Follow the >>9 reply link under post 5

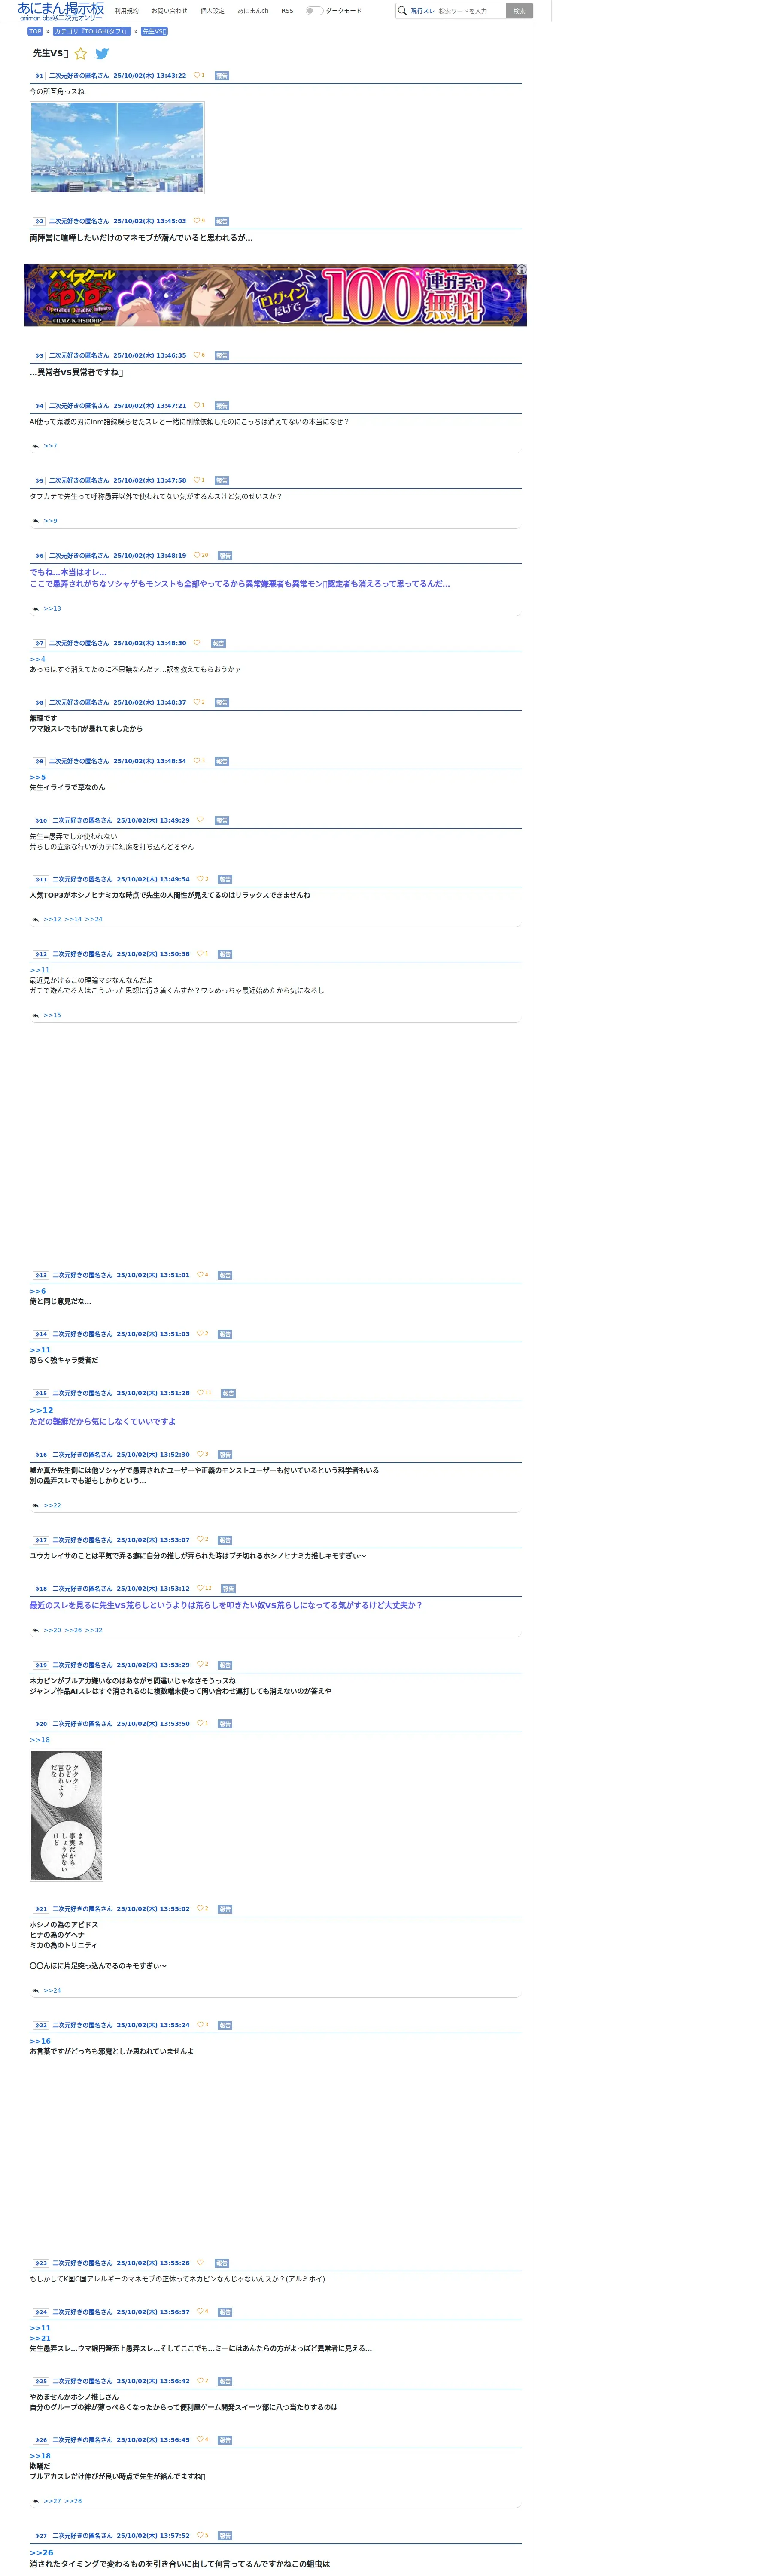click(50, 521)
